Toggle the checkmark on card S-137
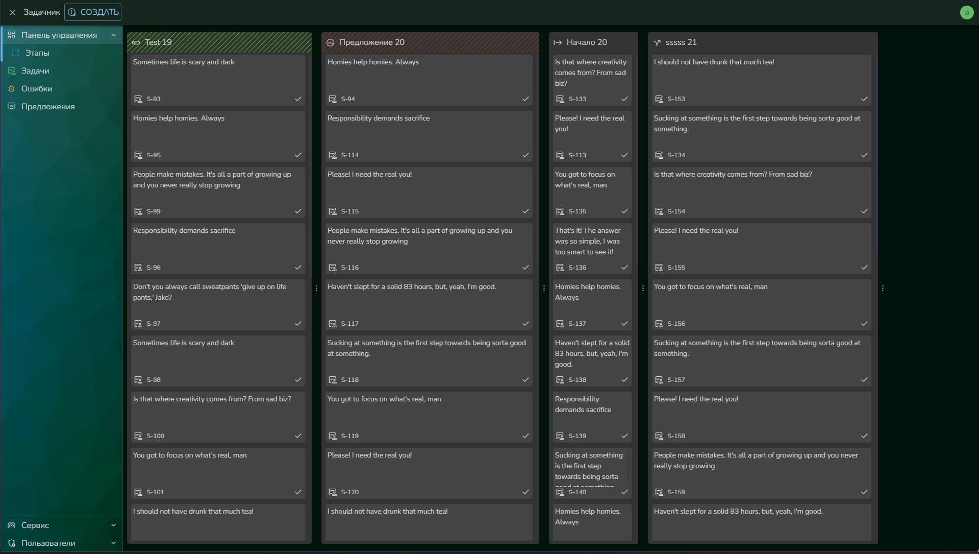 (x=624, y=324)
